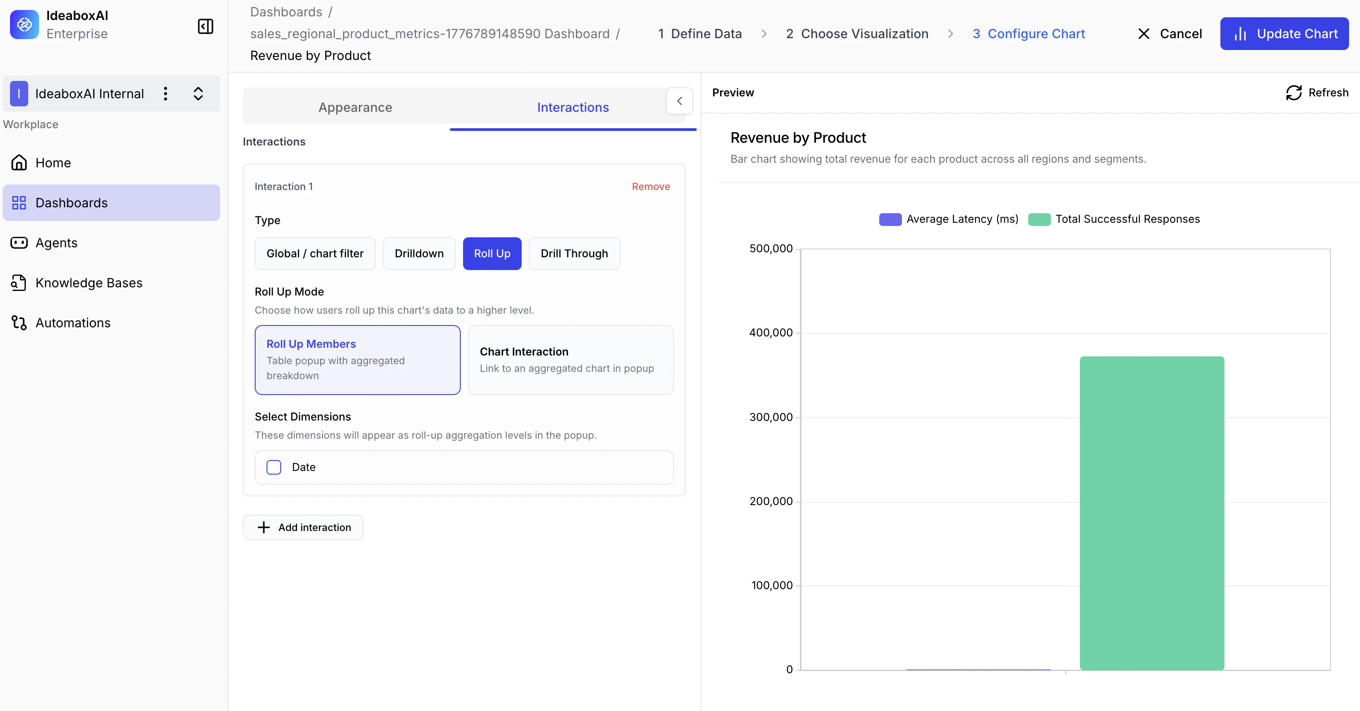The height and width of the screenshot is (711, 1360).
Task: Click the 'Roll Up Mode' label
Action: pos(289,291)
